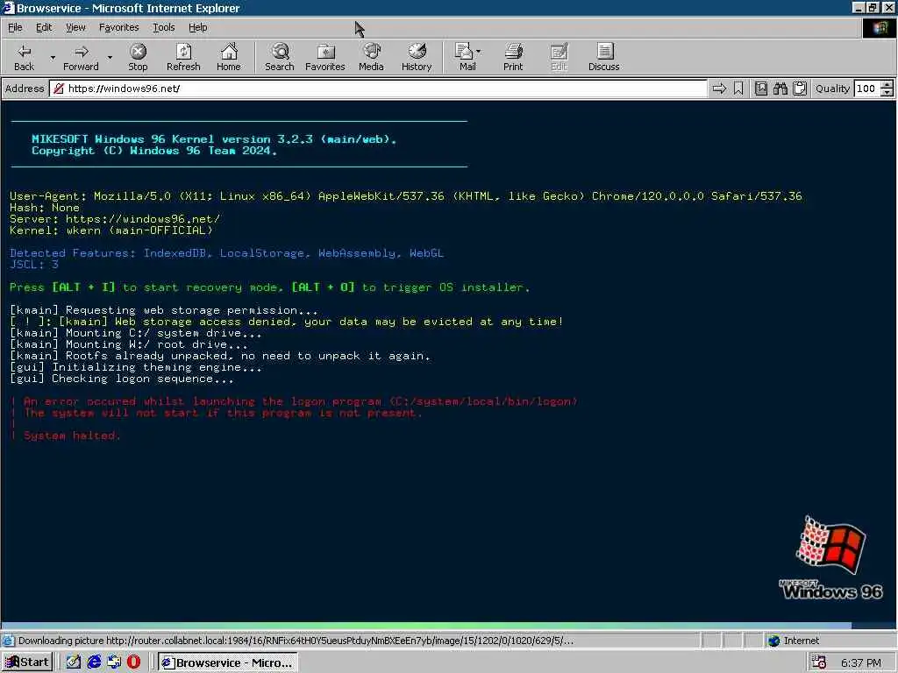The width and height of the screenshot is (898, 673).
Task: Click the Internet Explorer title bar icon
Action: [x=8, y=7]
